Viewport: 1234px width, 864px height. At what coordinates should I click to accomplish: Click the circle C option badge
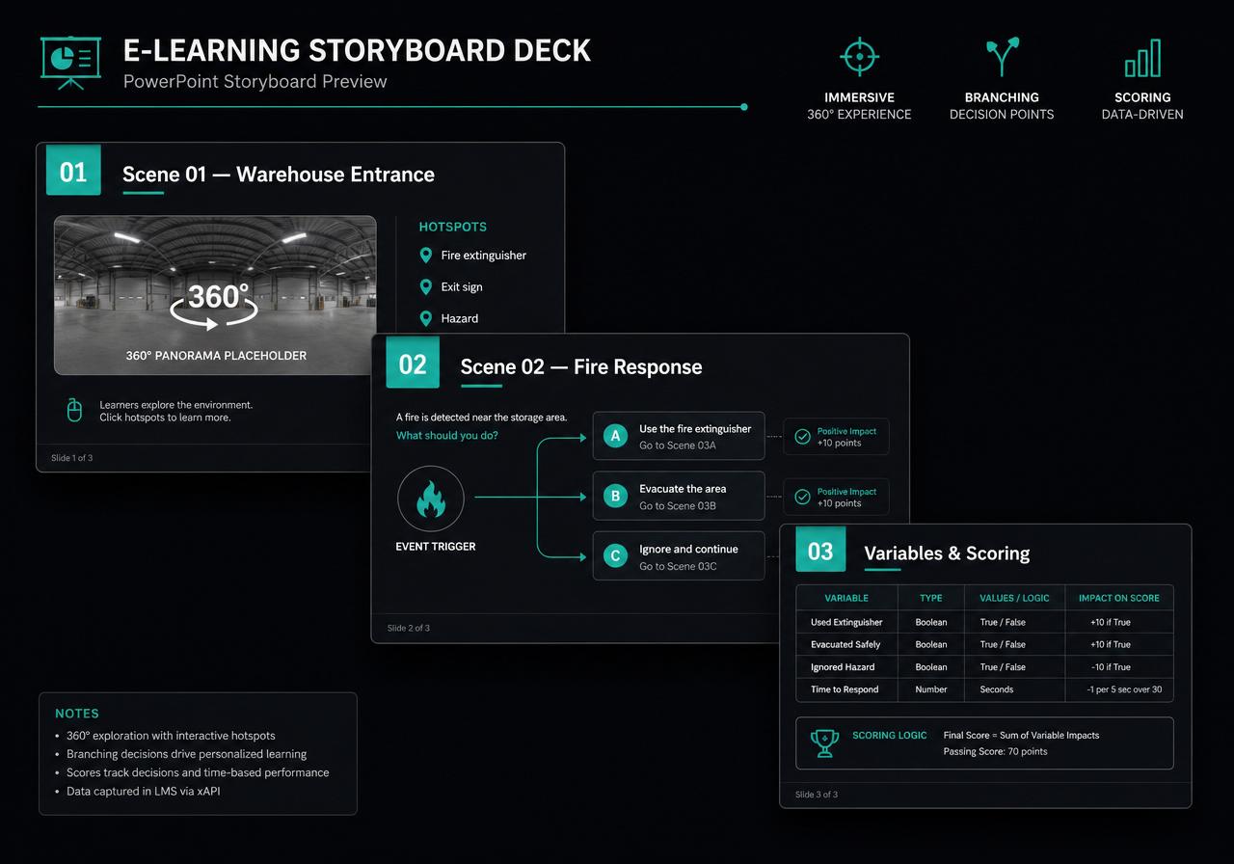[x=615, y=556]
